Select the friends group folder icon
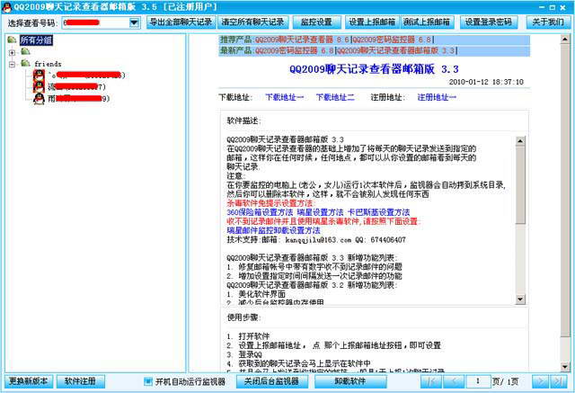 (25, 64)
